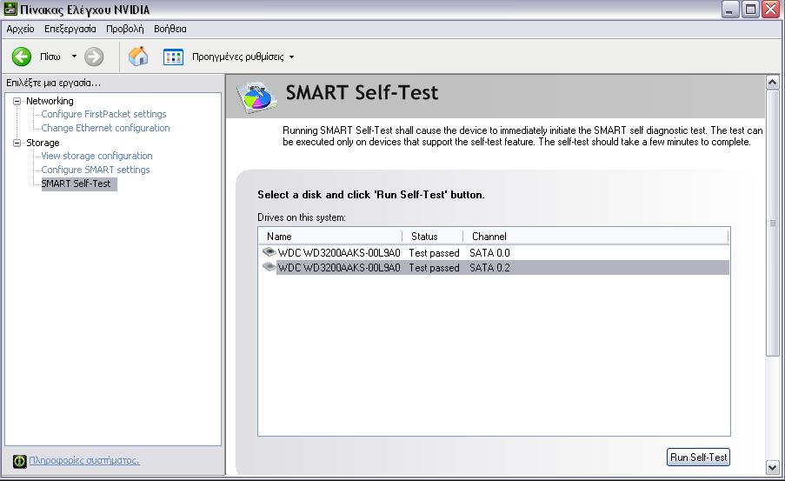The width and height of the screenshot is (785, 481).
Task: Click the SATA 0.2 channel cell
Action: click(x=489, y=268)
